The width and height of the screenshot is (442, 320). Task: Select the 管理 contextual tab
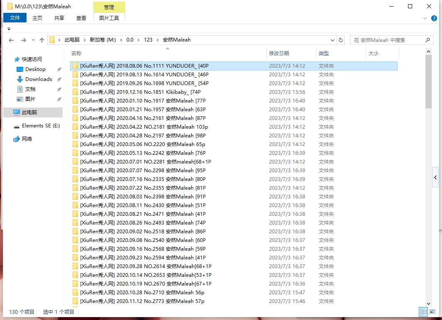109,7
